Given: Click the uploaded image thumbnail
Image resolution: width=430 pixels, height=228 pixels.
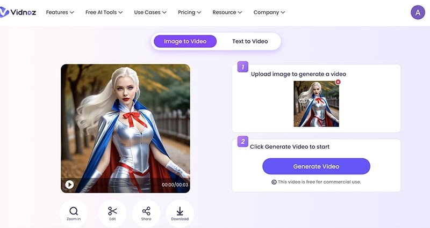Looking at the screenshot, I should coord(316,104).
